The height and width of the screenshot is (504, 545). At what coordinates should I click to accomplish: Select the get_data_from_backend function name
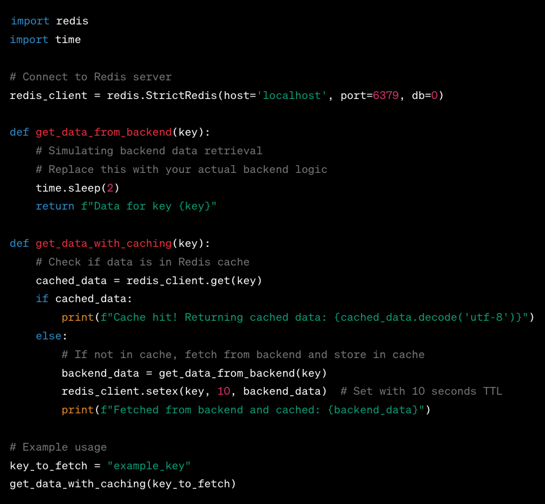tap(103, 132)
